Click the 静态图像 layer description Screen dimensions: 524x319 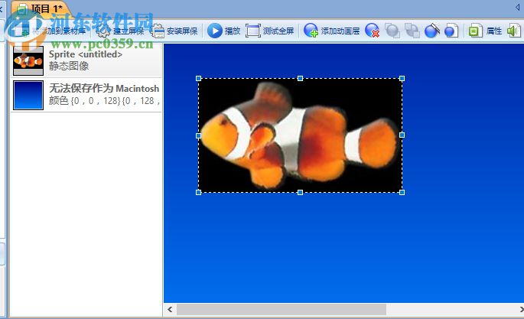(x=69, y=66)
